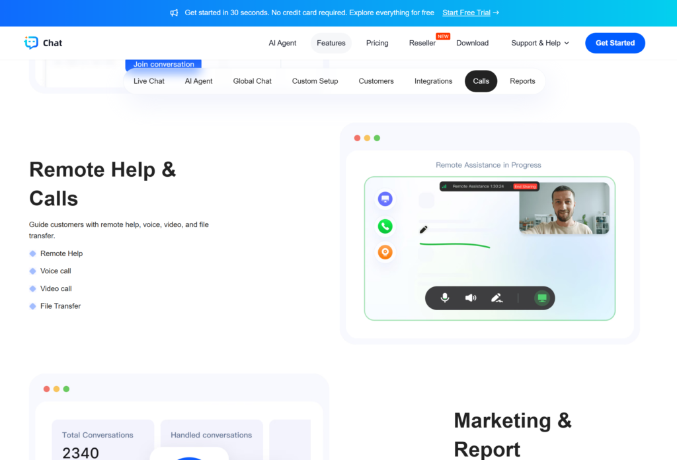677x460 pixels.
Task: Click the Handled conversations card
Action: [x=212, y=440]
